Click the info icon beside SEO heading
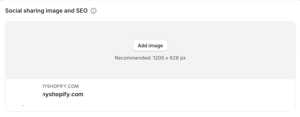The width and height of the screenshot is (300, 117). (x=93, y=11)
